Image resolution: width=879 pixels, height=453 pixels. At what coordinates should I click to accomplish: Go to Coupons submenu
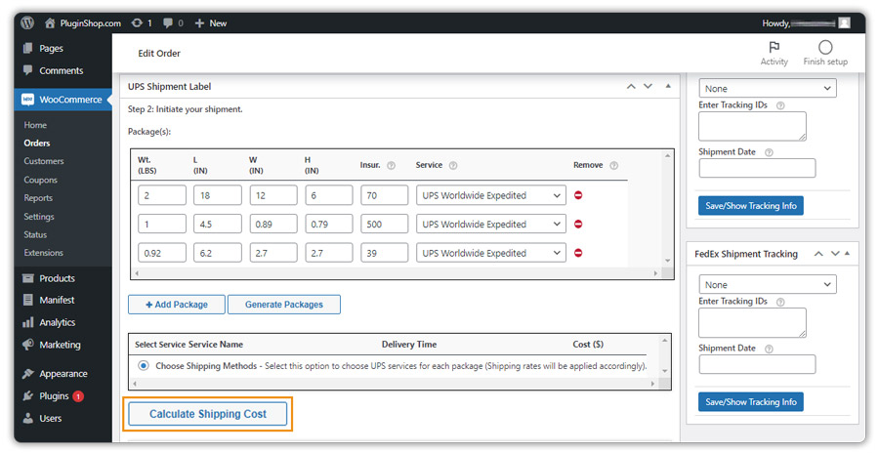point(40,180)
